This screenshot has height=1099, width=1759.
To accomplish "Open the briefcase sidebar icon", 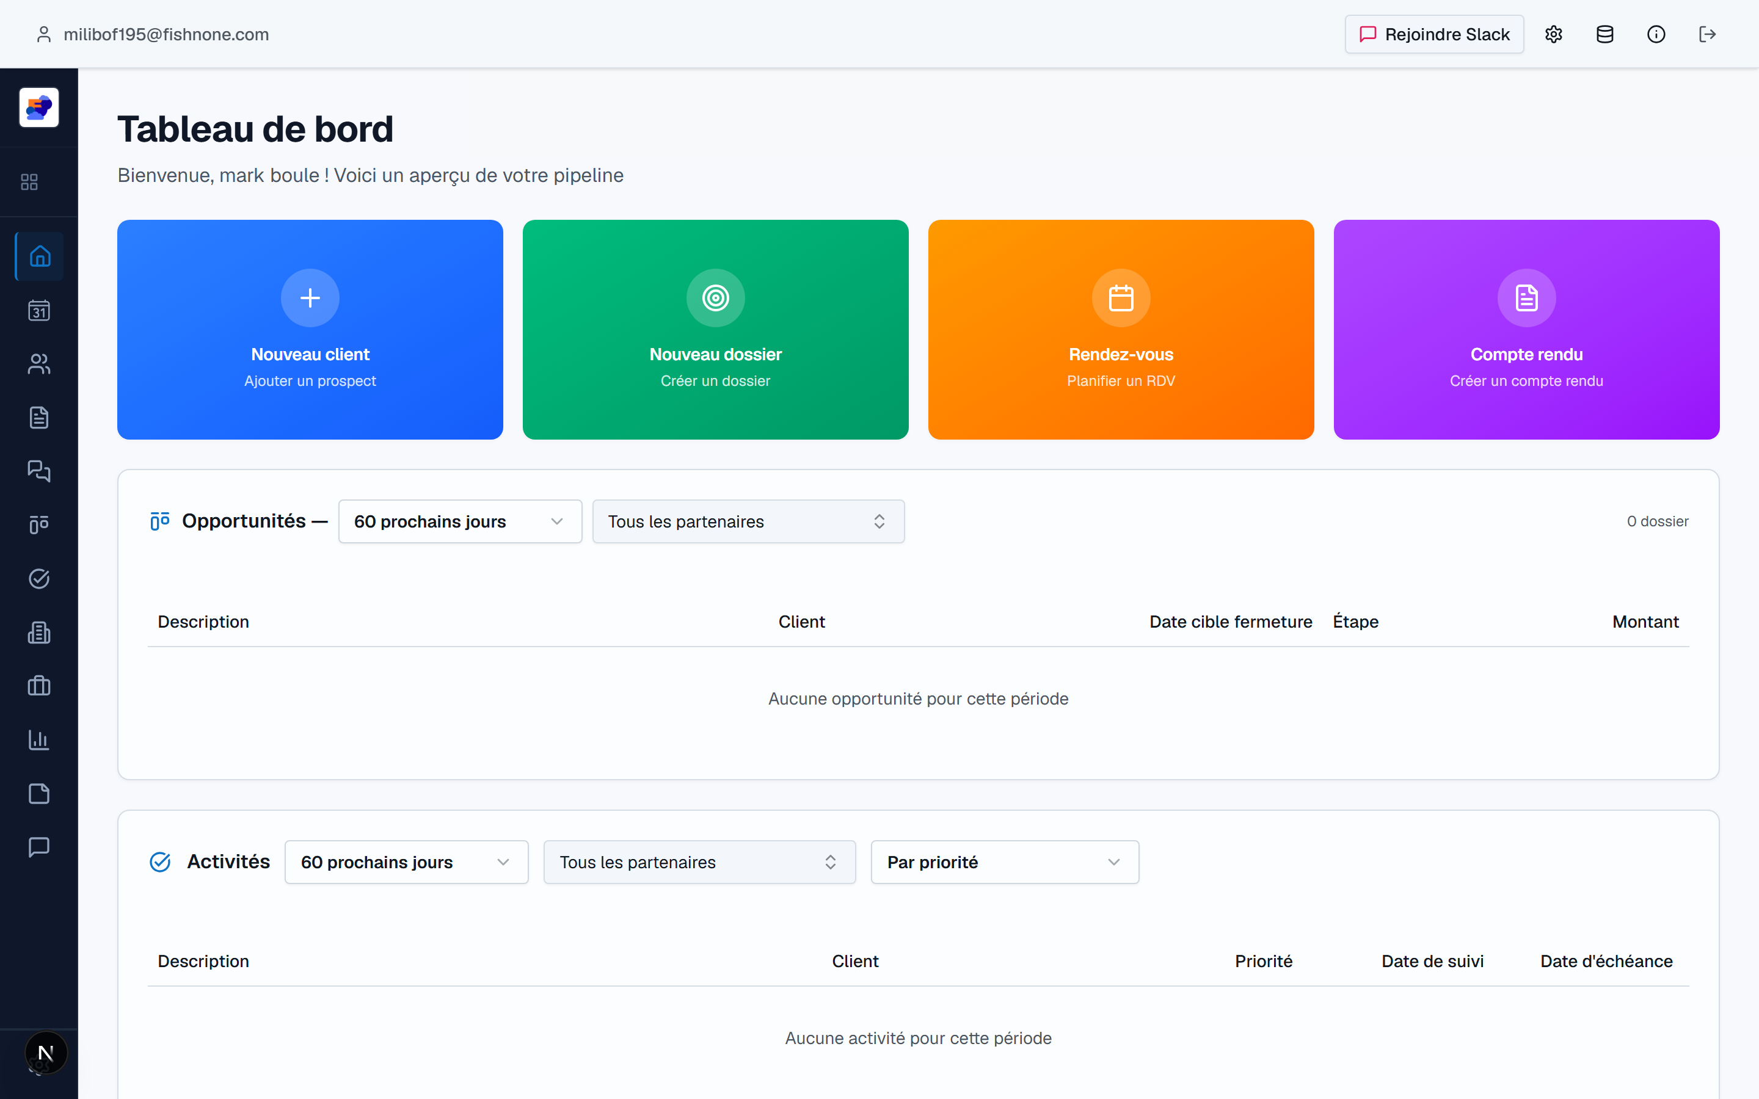I will pos(39,686).
